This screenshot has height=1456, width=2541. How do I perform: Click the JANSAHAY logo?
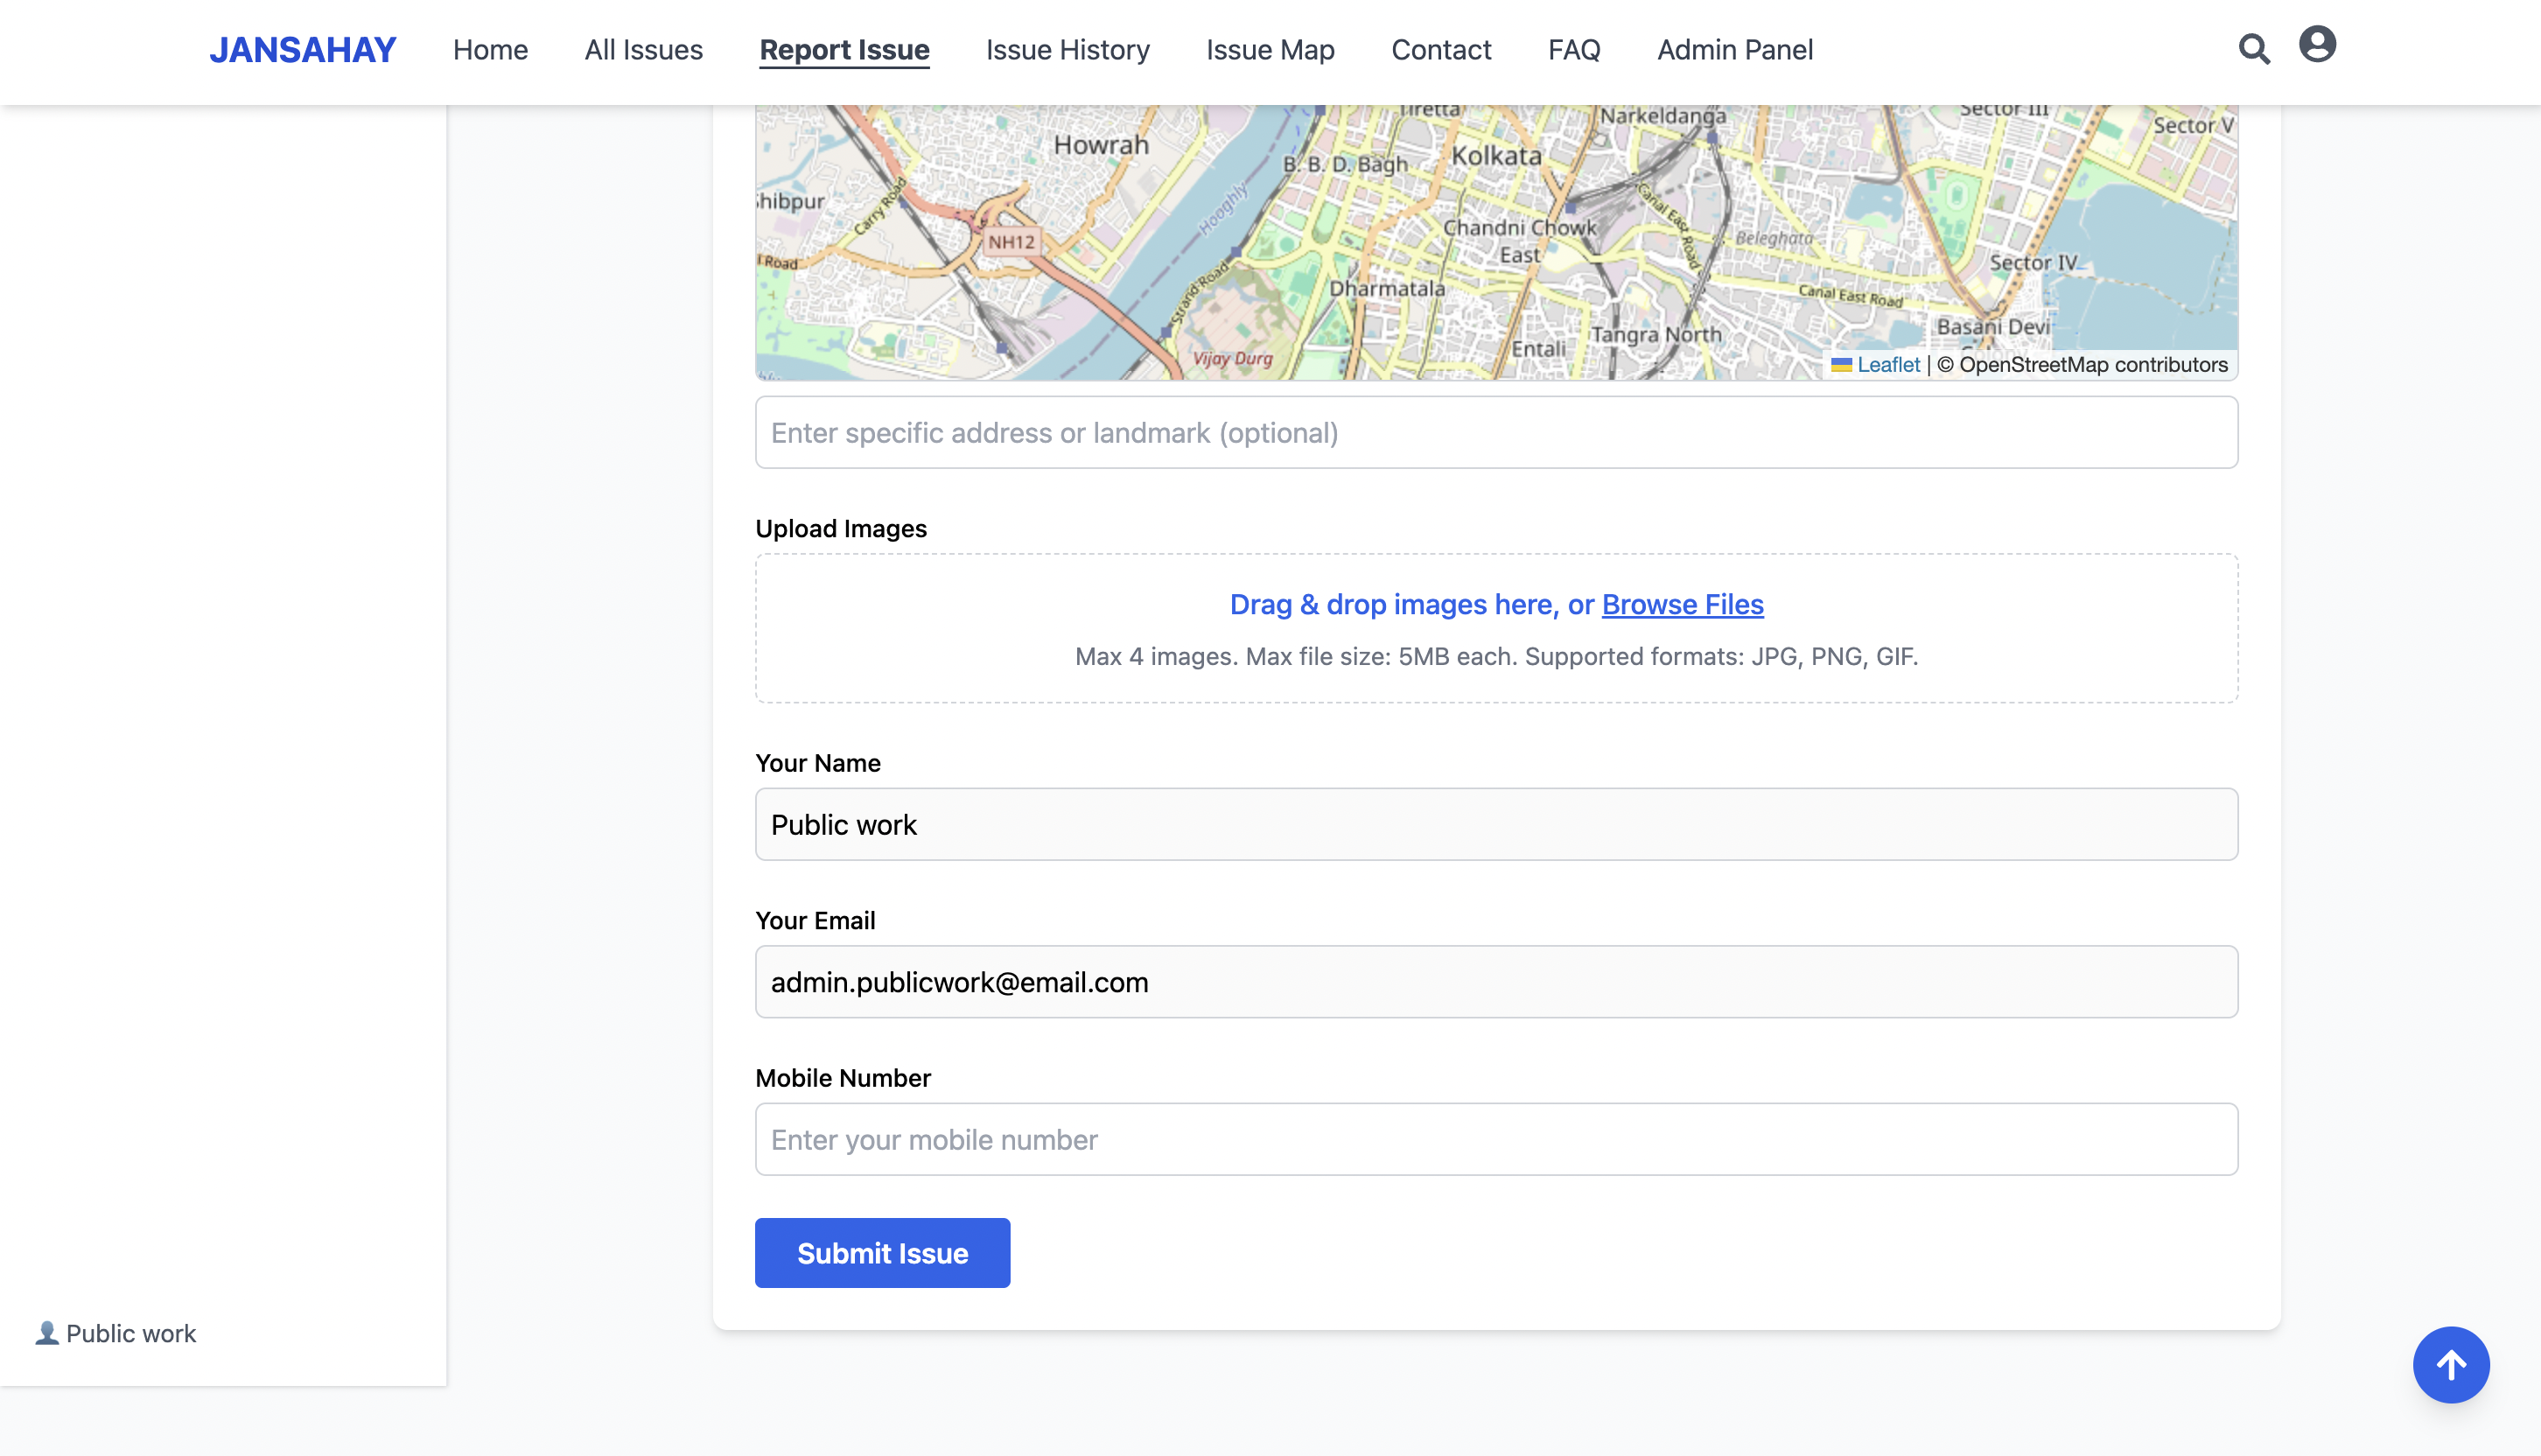coord(302,50)
